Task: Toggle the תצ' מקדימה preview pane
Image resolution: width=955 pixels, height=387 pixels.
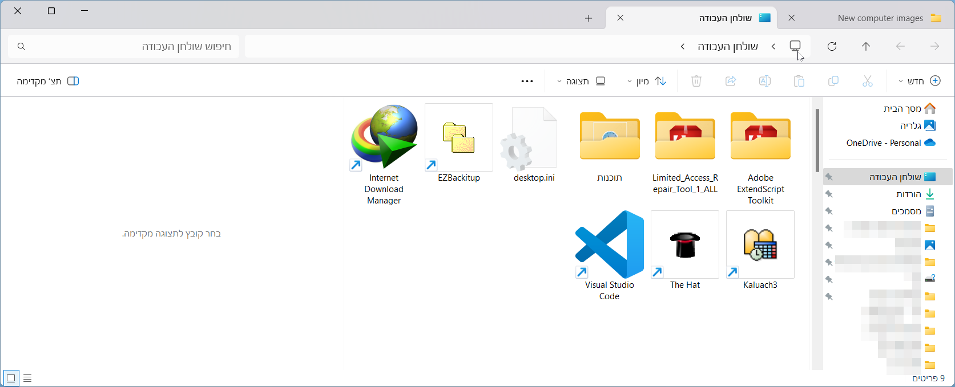Action: click(x=48, y=81)
